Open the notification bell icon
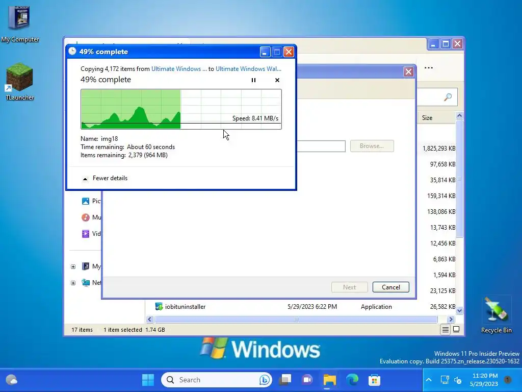Viewport: 522px width, 392px height. (x=507, y=379)
